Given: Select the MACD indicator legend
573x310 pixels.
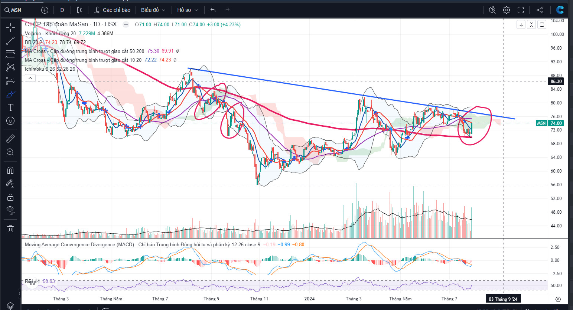Looking at the screenshot, I should [x=142, y=244].
